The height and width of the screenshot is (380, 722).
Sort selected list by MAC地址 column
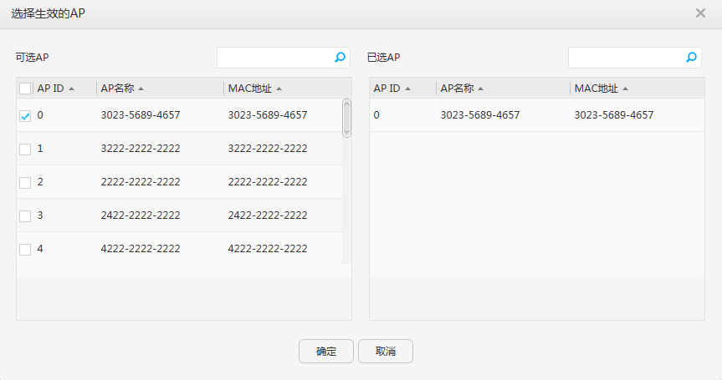click(x=601, y=89)
